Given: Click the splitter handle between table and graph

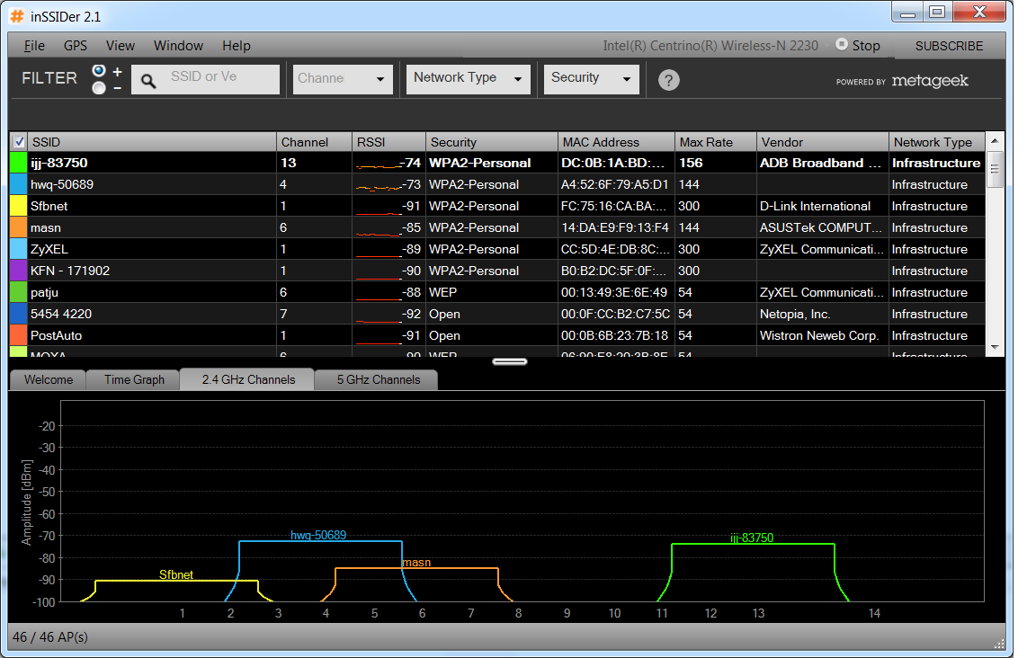Looking at the screenshot, I should (x=510, y=361).
